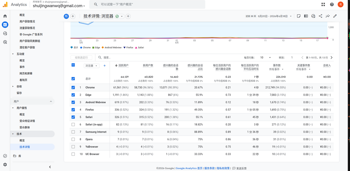
Task: Open the Advertising icon in left rail
Action: click(x=5, y=42)
